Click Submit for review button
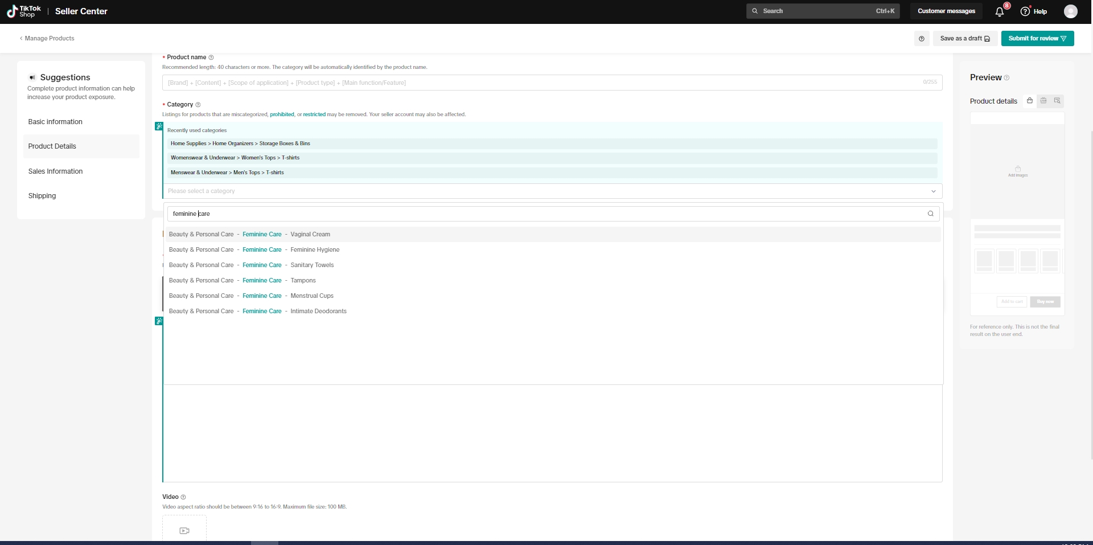The image size is (1093, 545). [1037, 39]
